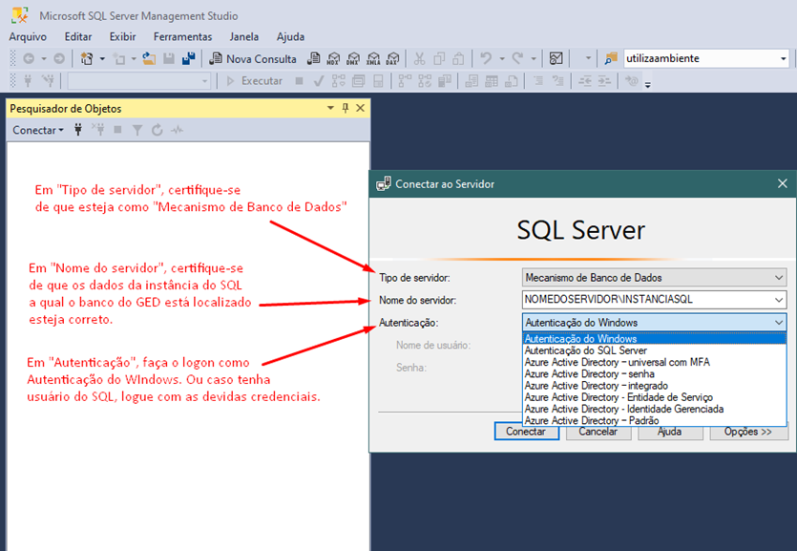The width and height of the screenshot is (797, 551).
Task: Click the Database Engine Query icon
Action: click(314, 59)
